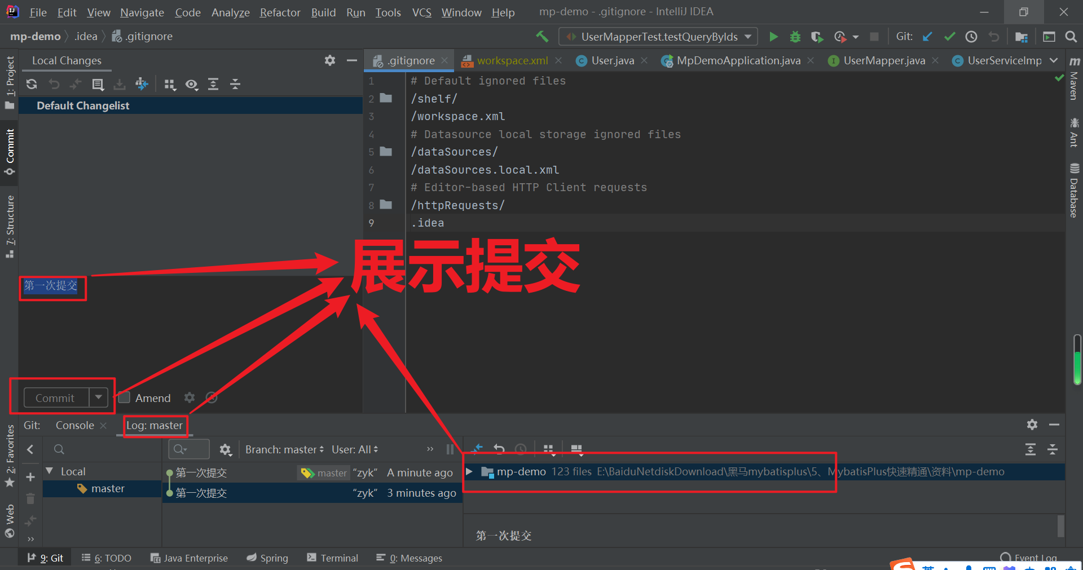Refresh Local Changes list
The height and width of the screenshot is (570, 1083).
32,85
